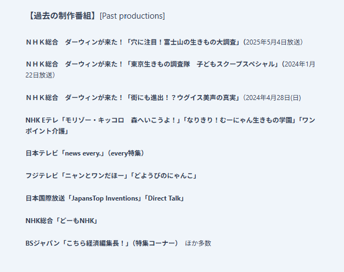Click the どようびのにゃんこ program title

161,176
